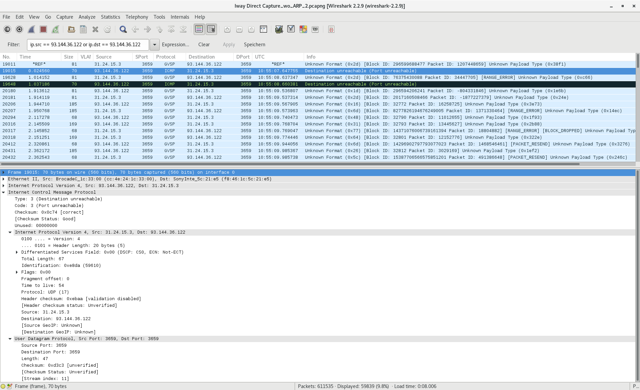Apply the current display filter

pyautogui.click(x=229, y=45)
